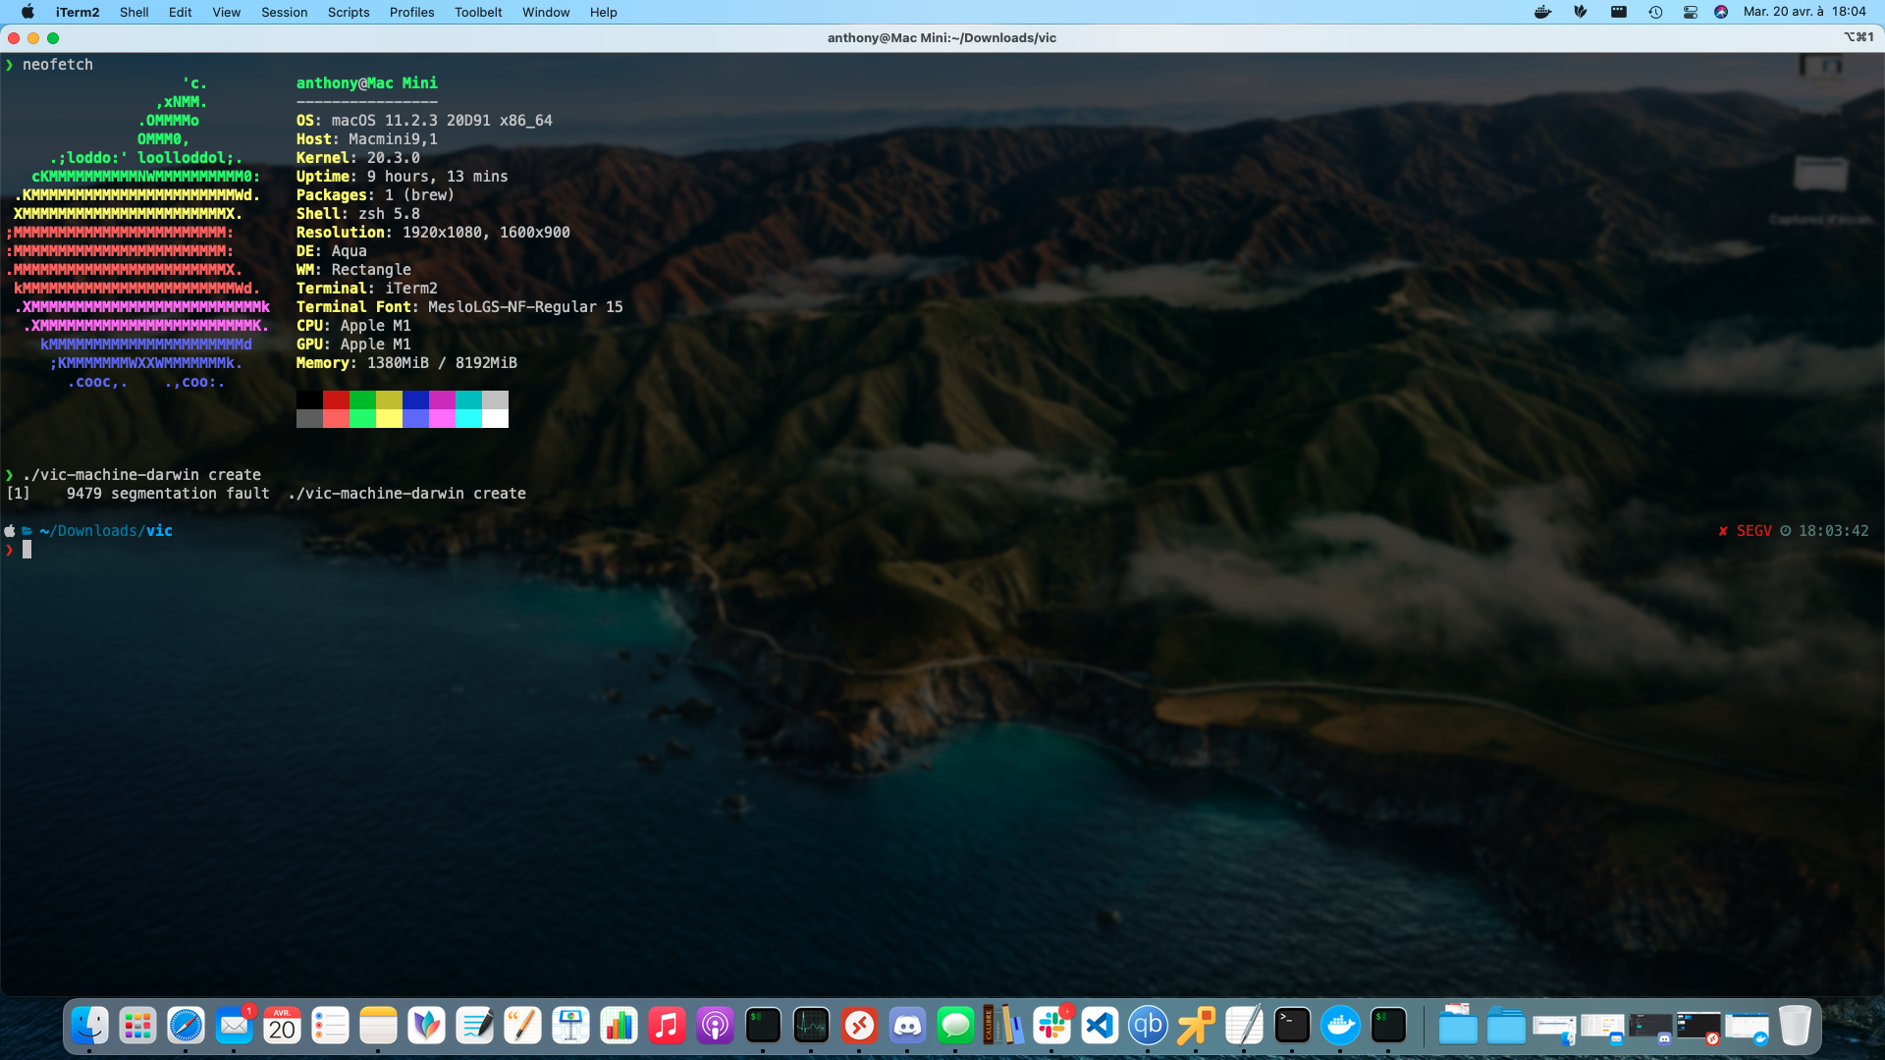This screenshot has width=1885, height=1060.
Task: Click the red color swatch in the neofetch palette
Action: [x=336, y=399]
